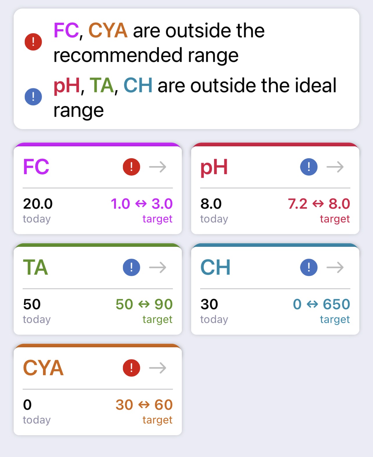Tap the blue warning icon on TA card
This screenshot has height=457, width=373.
[x=131, y=267]
